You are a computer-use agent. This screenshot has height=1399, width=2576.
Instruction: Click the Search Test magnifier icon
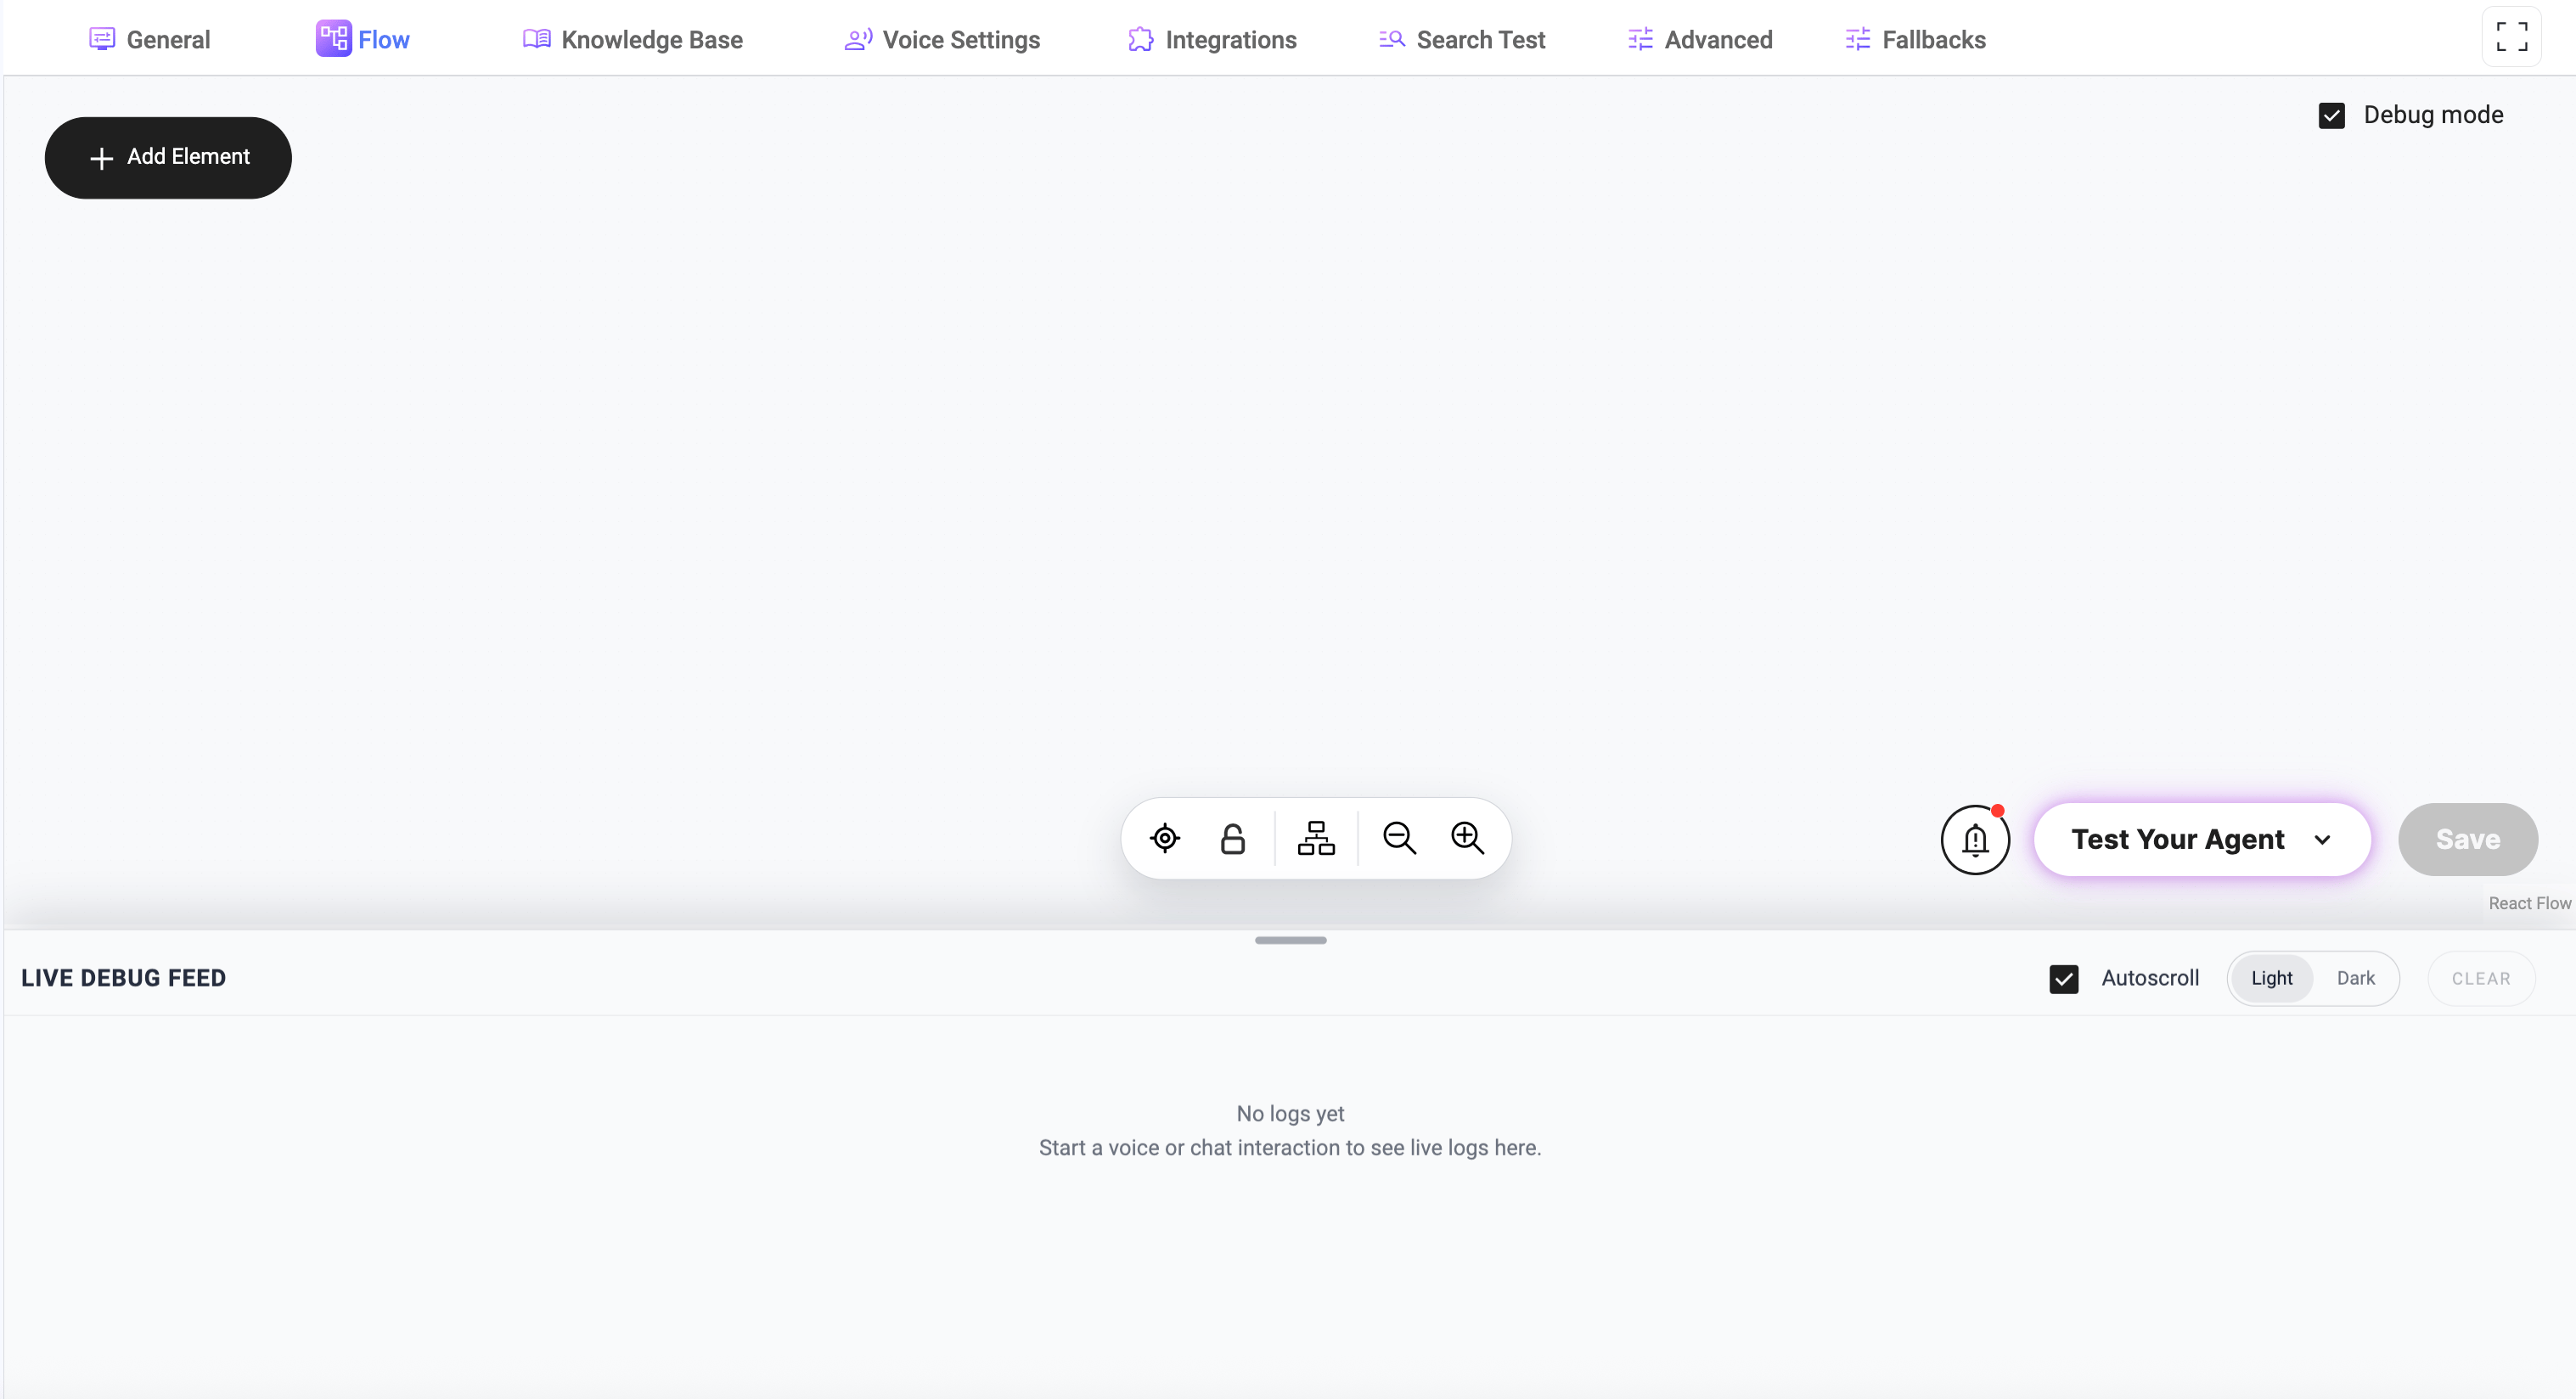click(1392, 39)
